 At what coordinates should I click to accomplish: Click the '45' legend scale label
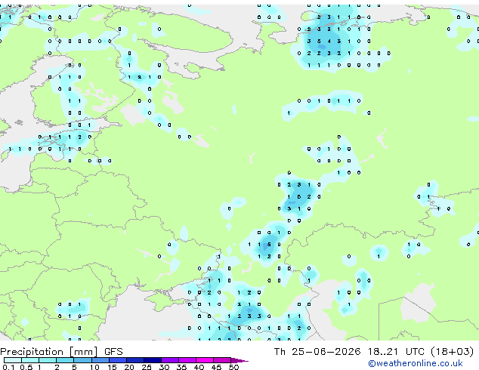[x=216, y=367]
